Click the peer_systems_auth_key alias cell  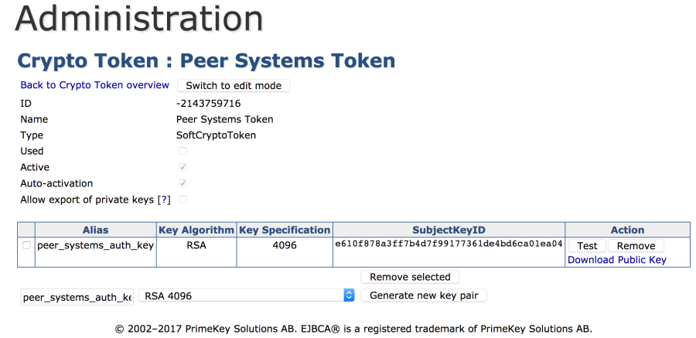tap(95, 246)
